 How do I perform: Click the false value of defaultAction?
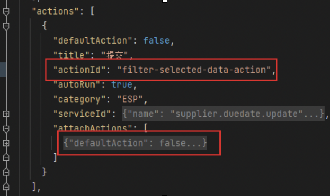coord(156,41)
